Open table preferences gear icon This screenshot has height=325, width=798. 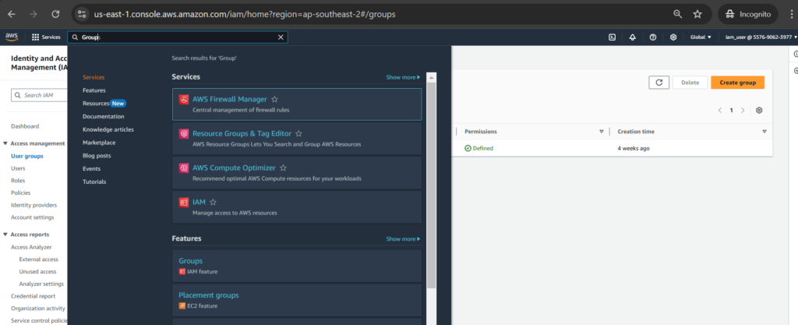759,111
